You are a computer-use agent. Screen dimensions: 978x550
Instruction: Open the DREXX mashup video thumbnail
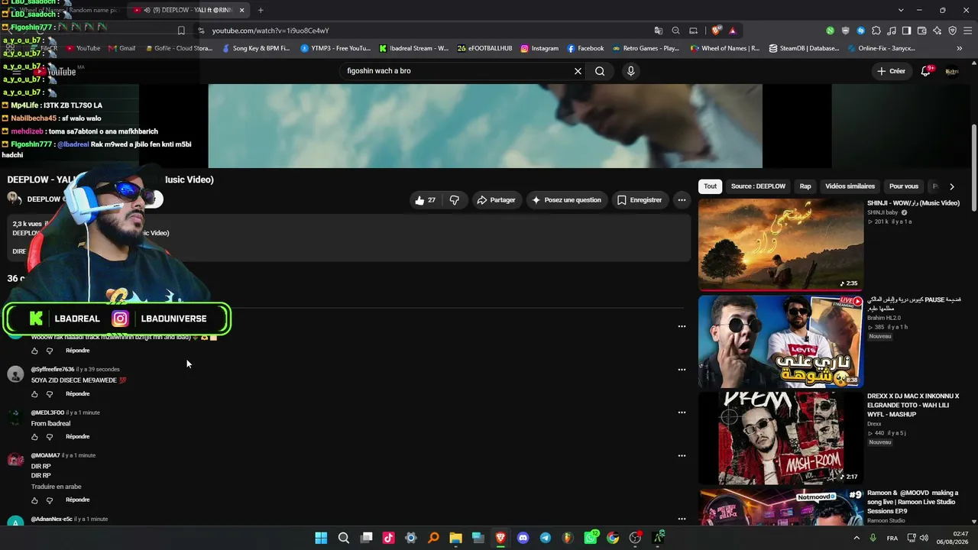click(781, 438)
